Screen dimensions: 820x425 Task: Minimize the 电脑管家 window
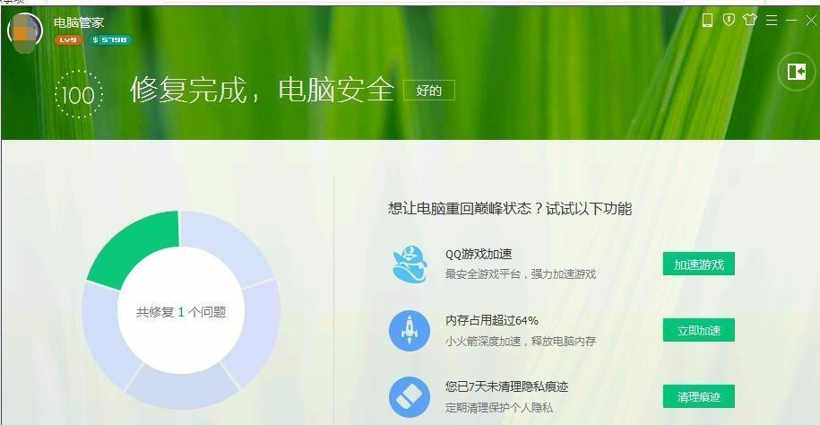click(x=791, y=21)
